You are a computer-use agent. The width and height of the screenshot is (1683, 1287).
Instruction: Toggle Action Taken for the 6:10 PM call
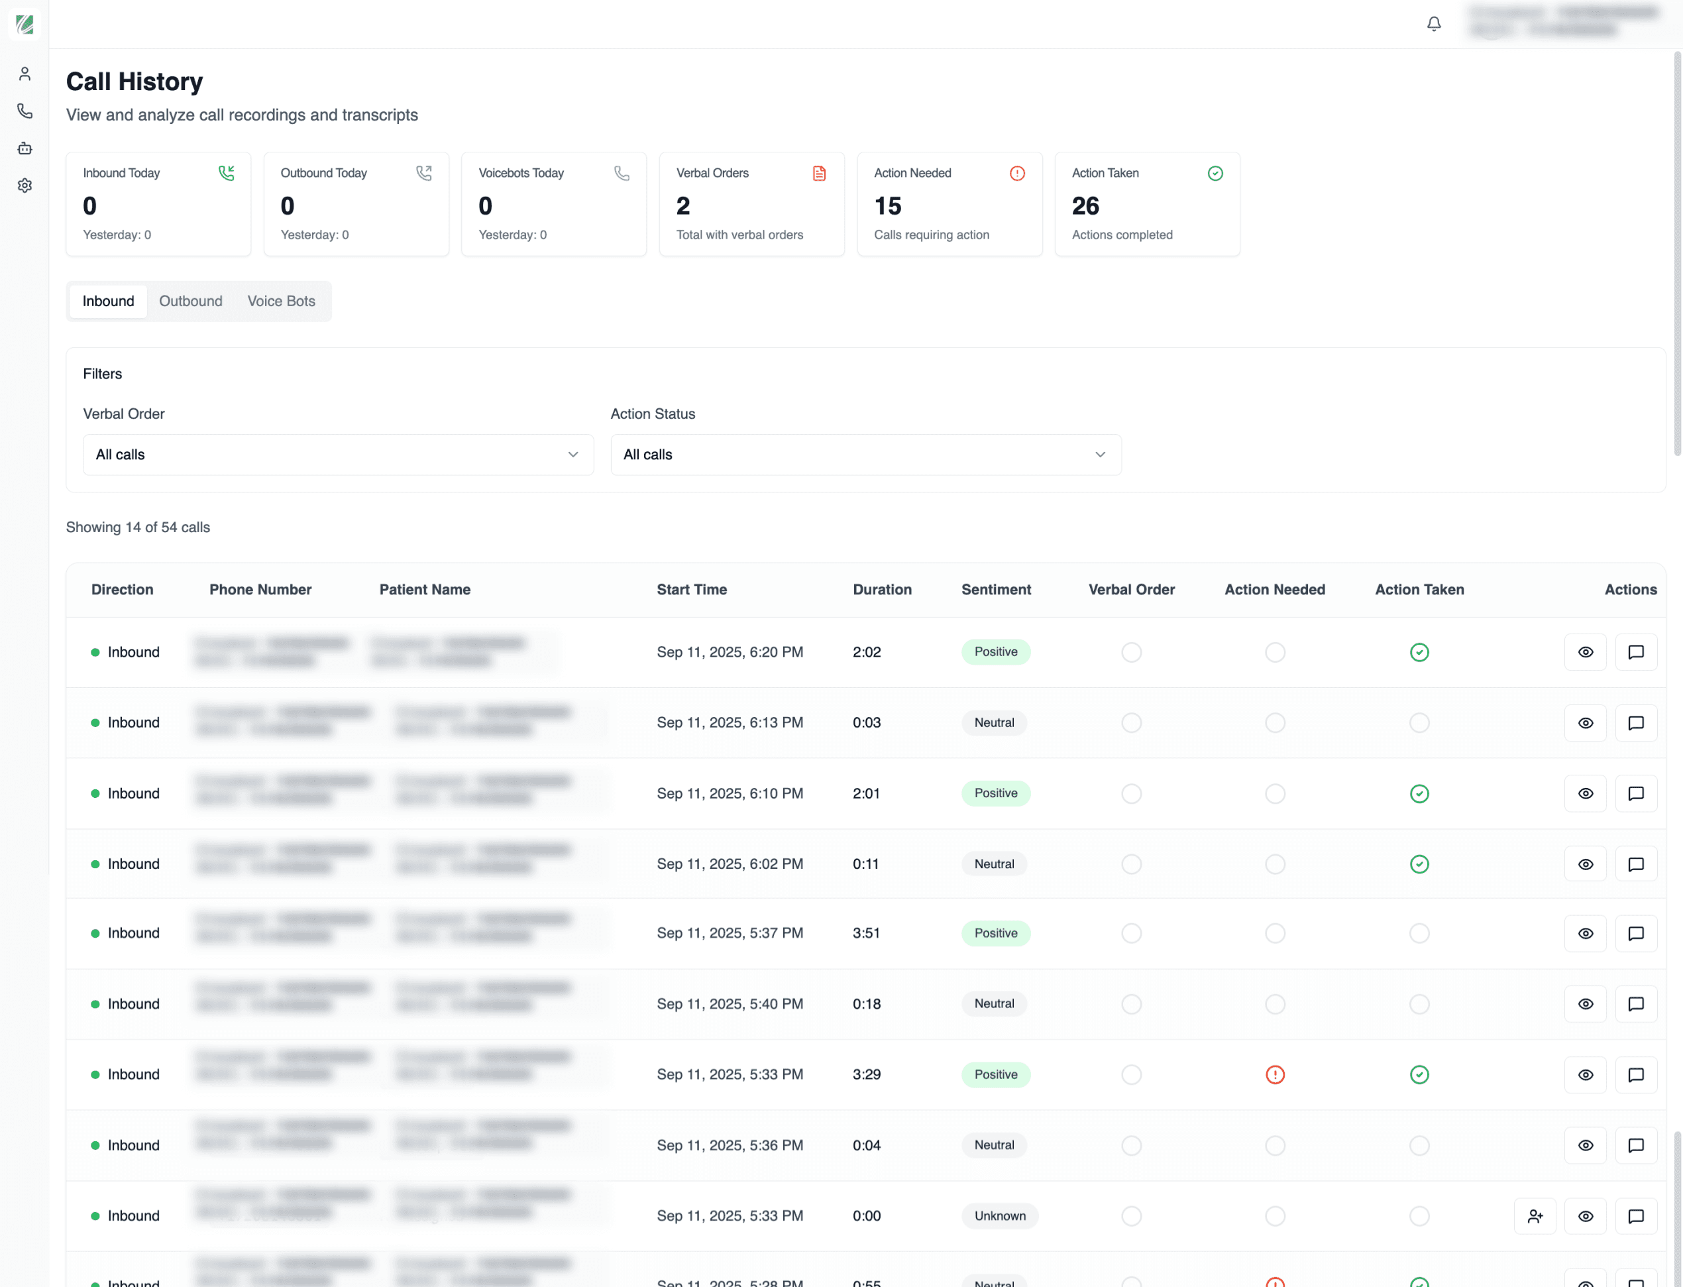(x=1419, y=793)
